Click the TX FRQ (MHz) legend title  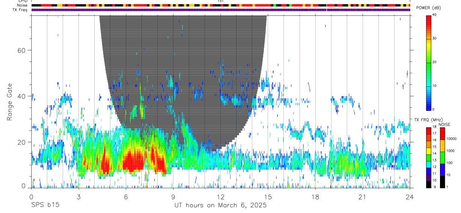[426, 119]
